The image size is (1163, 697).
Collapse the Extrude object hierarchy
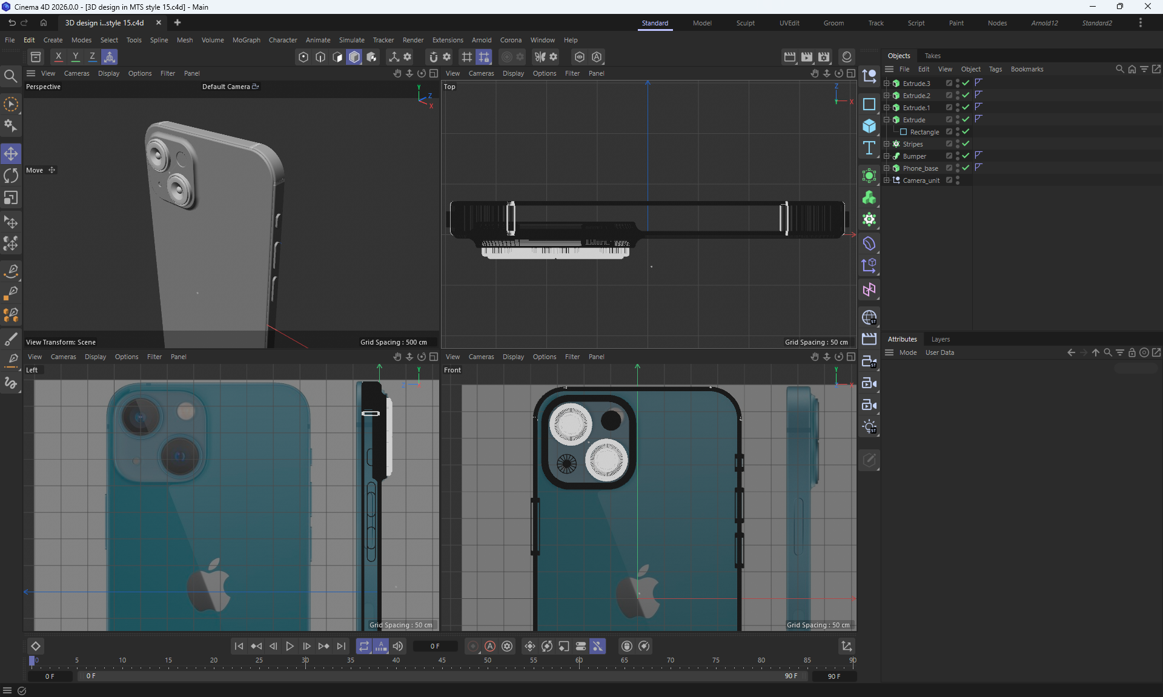tap(887, 119)
